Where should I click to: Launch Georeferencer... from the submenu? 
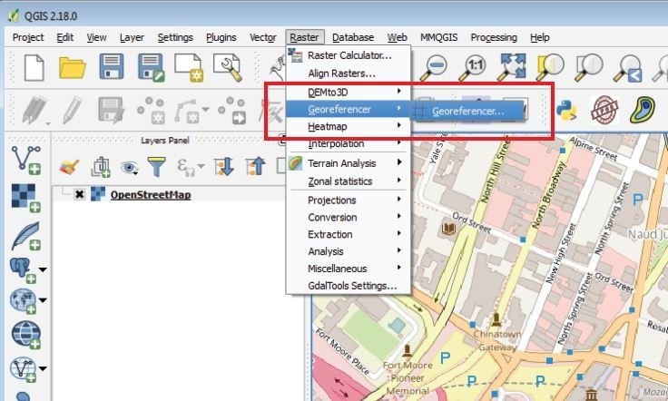point(467,111)
